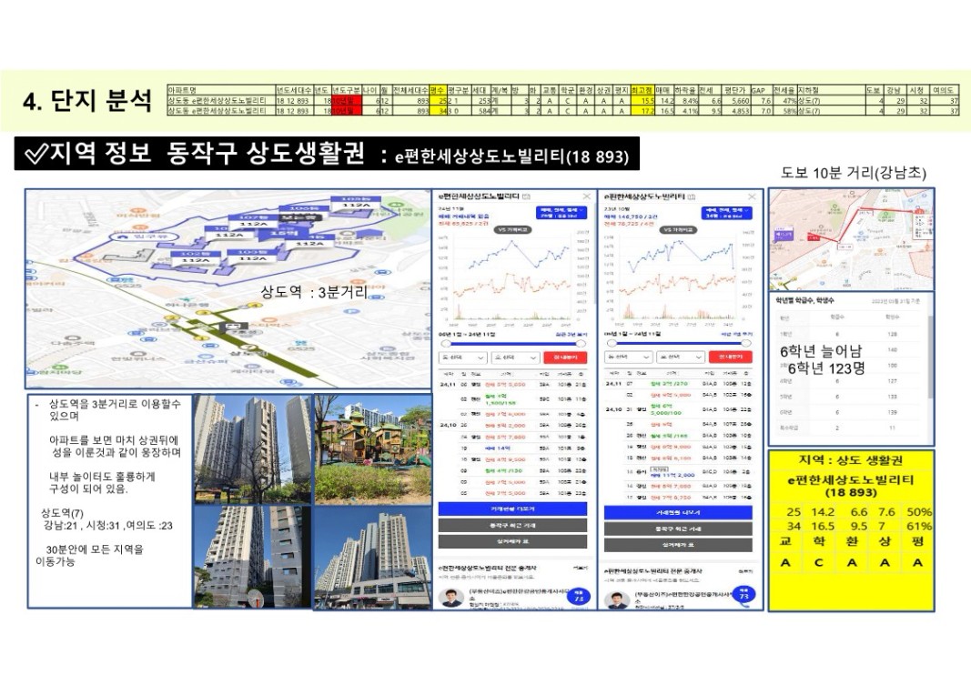Click the '4. 단지 분석' slide heading
This screenshot has height=685, width=971.
pos(87,101)
